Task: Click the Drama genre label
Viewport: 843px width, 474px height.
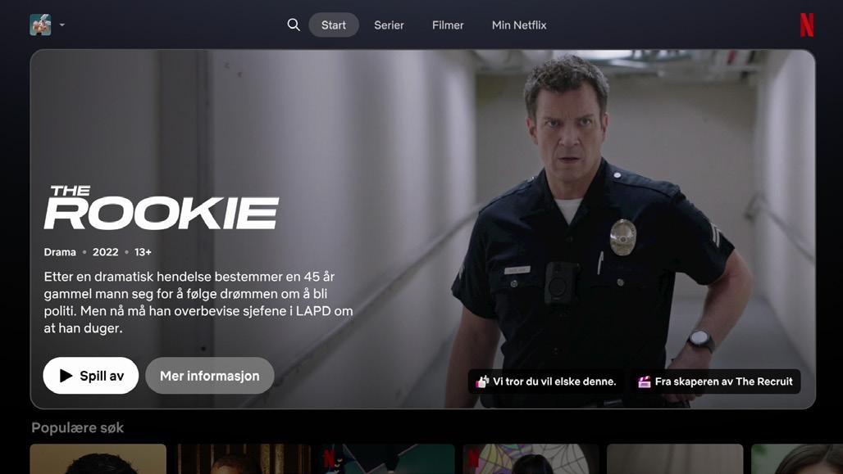Action: coord(60,252)
